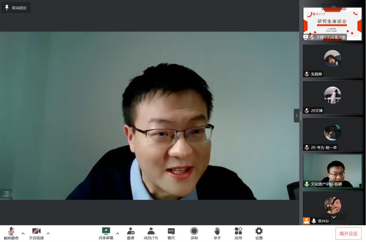
Task: Open the list menu icon at video's bottom-left
Action: click(6, 194)
